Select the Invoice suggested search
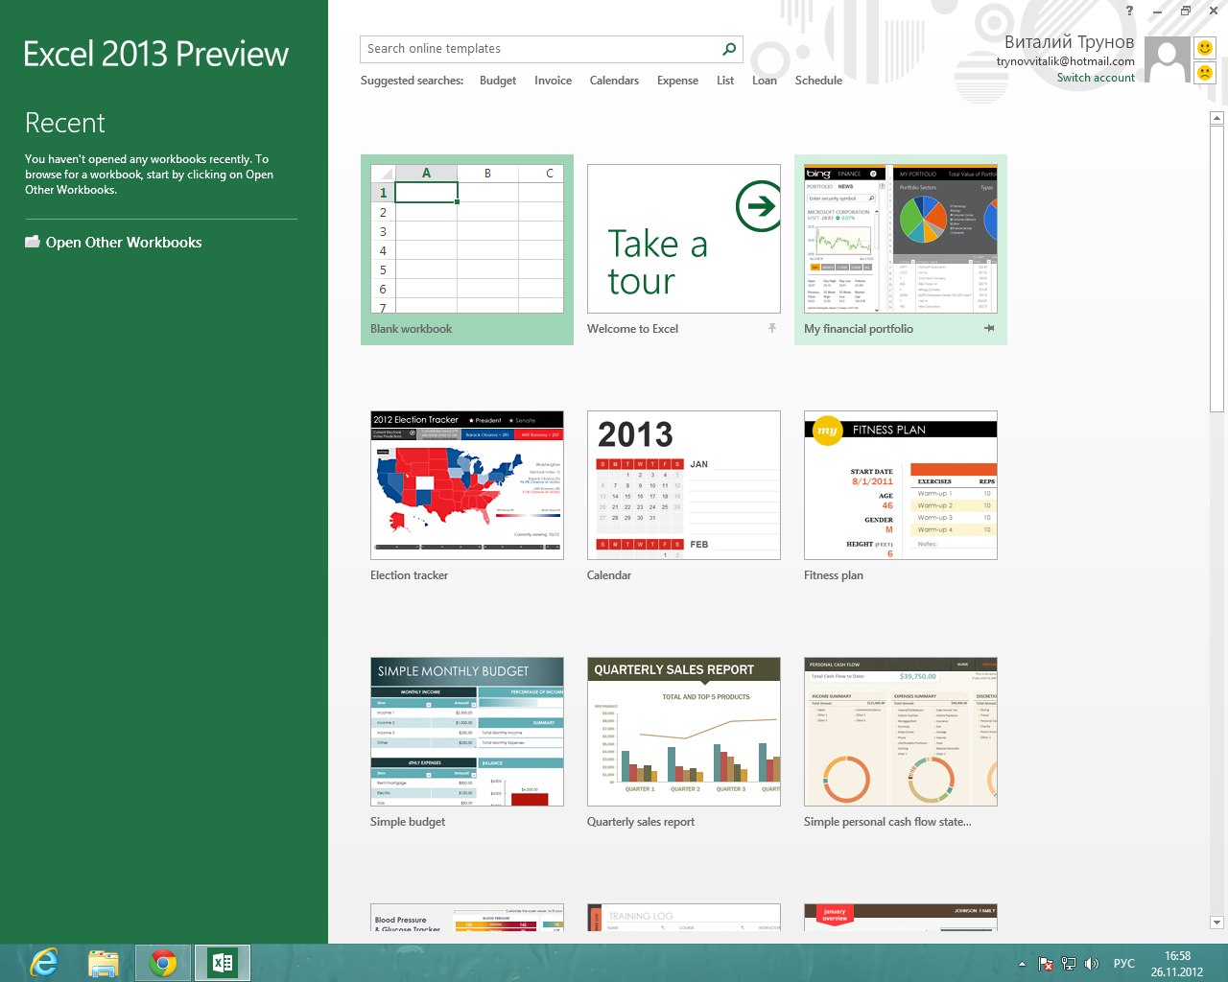 click(553, 81)
